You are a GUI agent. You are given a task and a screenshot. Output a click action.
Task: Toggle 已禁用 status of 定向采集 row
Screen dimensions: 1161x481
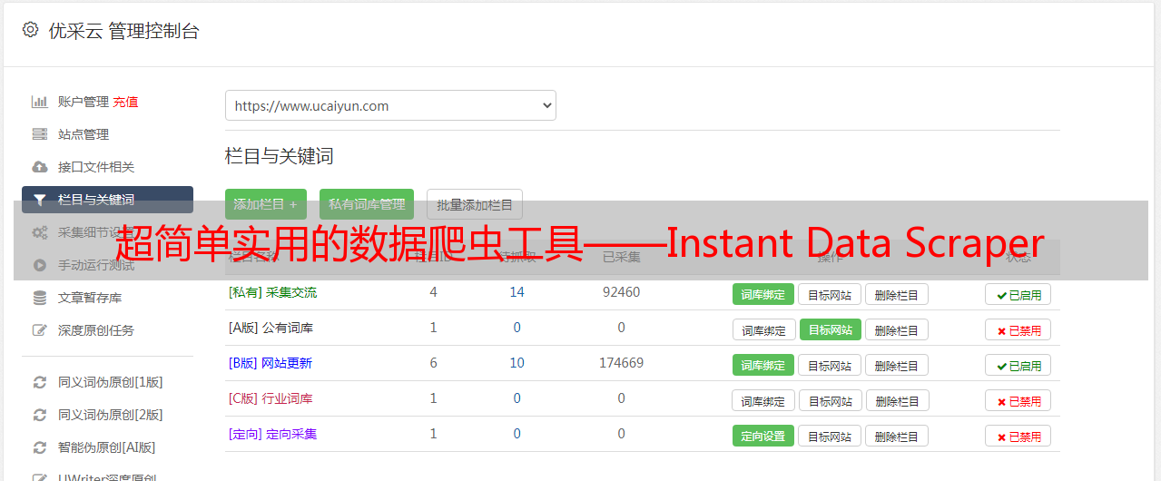tap(1018, 436)
